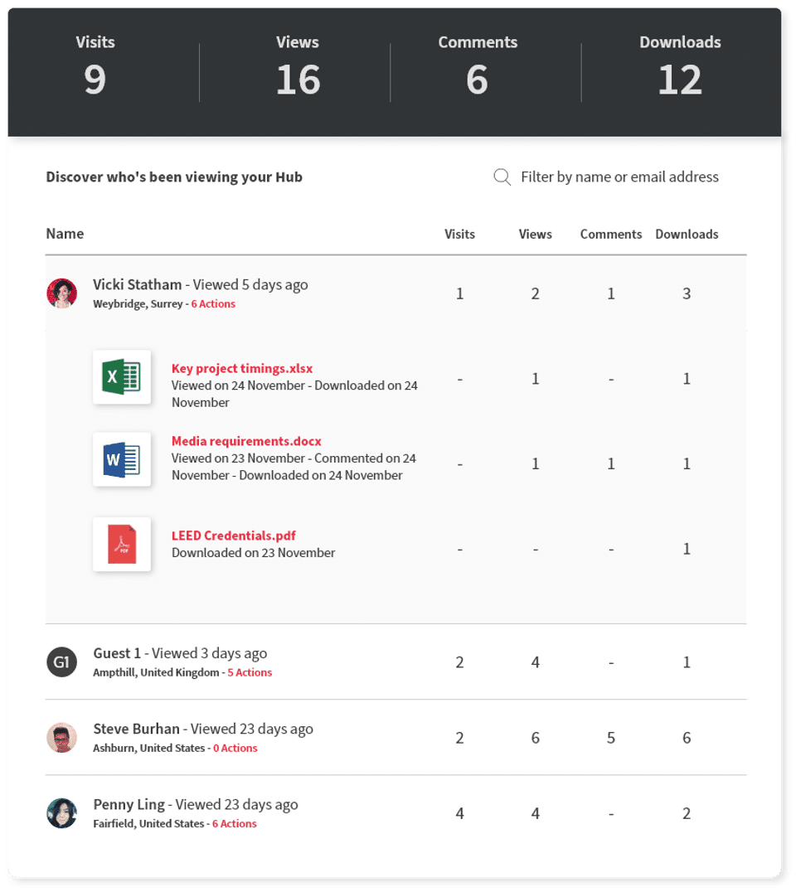Image resolution: width=796 pixels, height=892 pixels.
Task: Click the search magnifier icon
Action: click(x=502, y=177)
